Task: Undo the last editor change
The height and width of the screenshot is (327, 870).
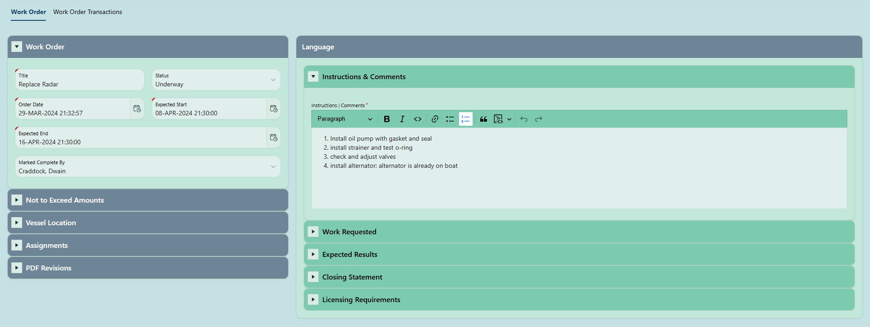Action: click(524, 119)
